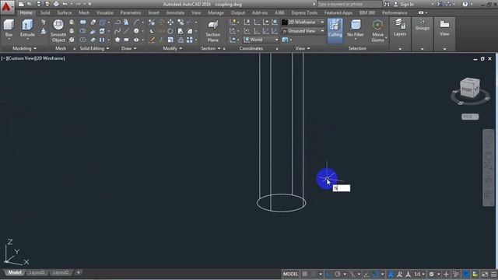Expand the View panel title dropdown
This screenshot has height=280, width=498.
[303, 48]
